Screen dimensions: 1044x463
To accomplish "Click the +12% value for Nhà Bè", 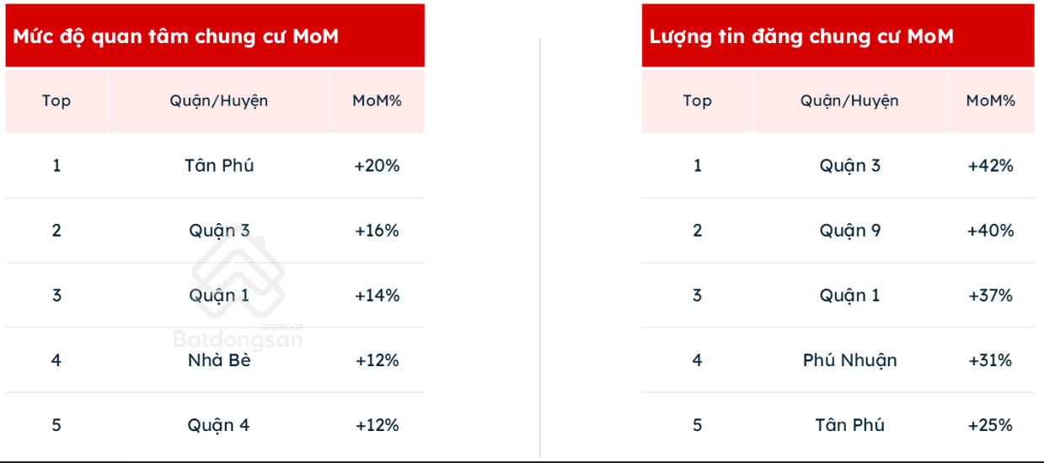I will 377,360.
